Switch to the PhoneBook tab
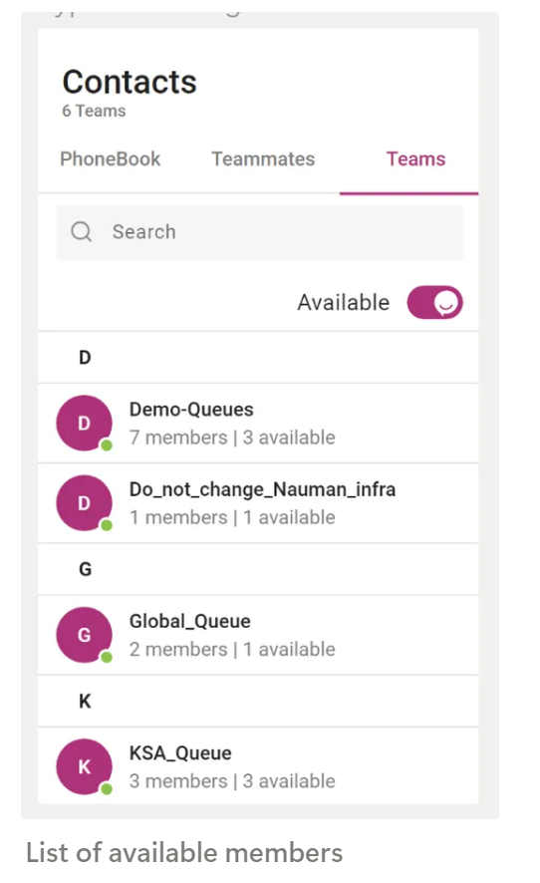The height and width of the screenshot is (883, 540). [x=111, y=158]
